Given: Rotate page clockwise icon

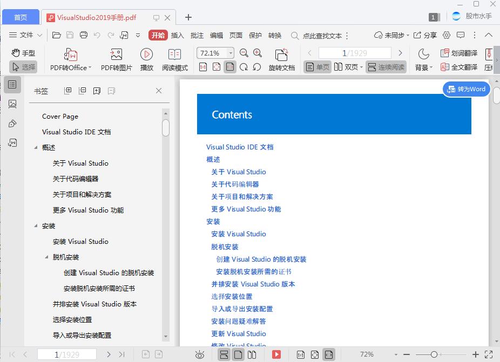Looking at the screenshot, I should tap(244, 67).
